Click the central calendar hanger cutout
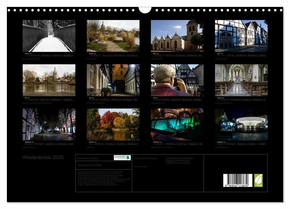The height and width of the screenshot is (209, 290). point(145,10)
